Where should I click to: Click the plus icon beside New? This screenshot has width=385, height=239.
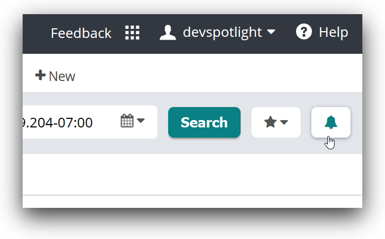[x=40, y=75]
